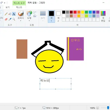Switch to the 보기 (View) tab
This screenshot has width=110, height=110.
pyautogui.click(x=7, y=7)
